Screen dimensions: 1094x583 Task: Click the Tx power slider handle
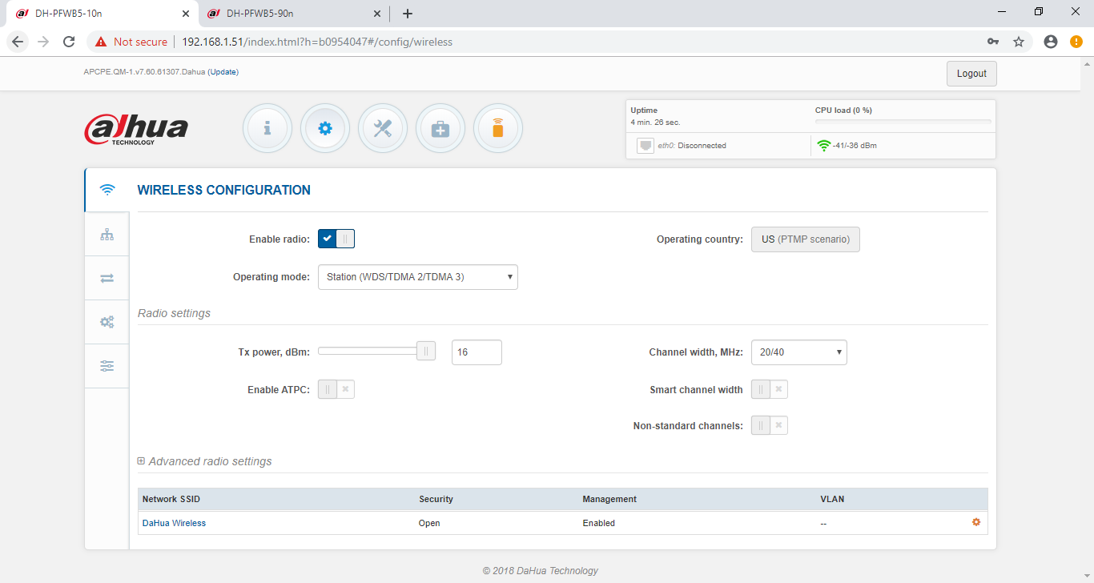426,351
